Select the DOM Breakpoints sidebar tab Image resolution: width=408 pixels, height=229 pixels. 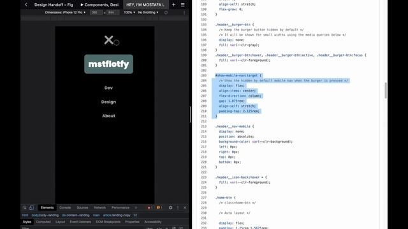click(x=108, y=222)
